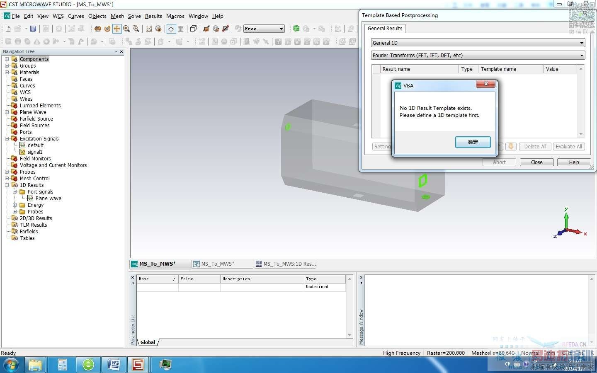Select 2D/3D Results in the tree
The image size is (597, 373).
pos(36,218)
